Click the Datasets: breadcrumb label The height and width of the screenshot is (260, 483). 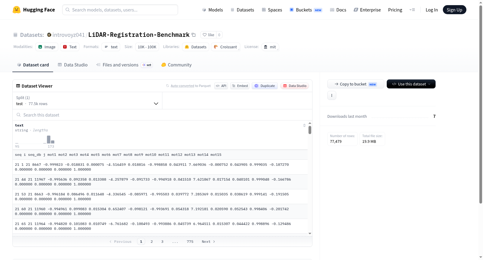pyautogui.click(x=32, y=35)
